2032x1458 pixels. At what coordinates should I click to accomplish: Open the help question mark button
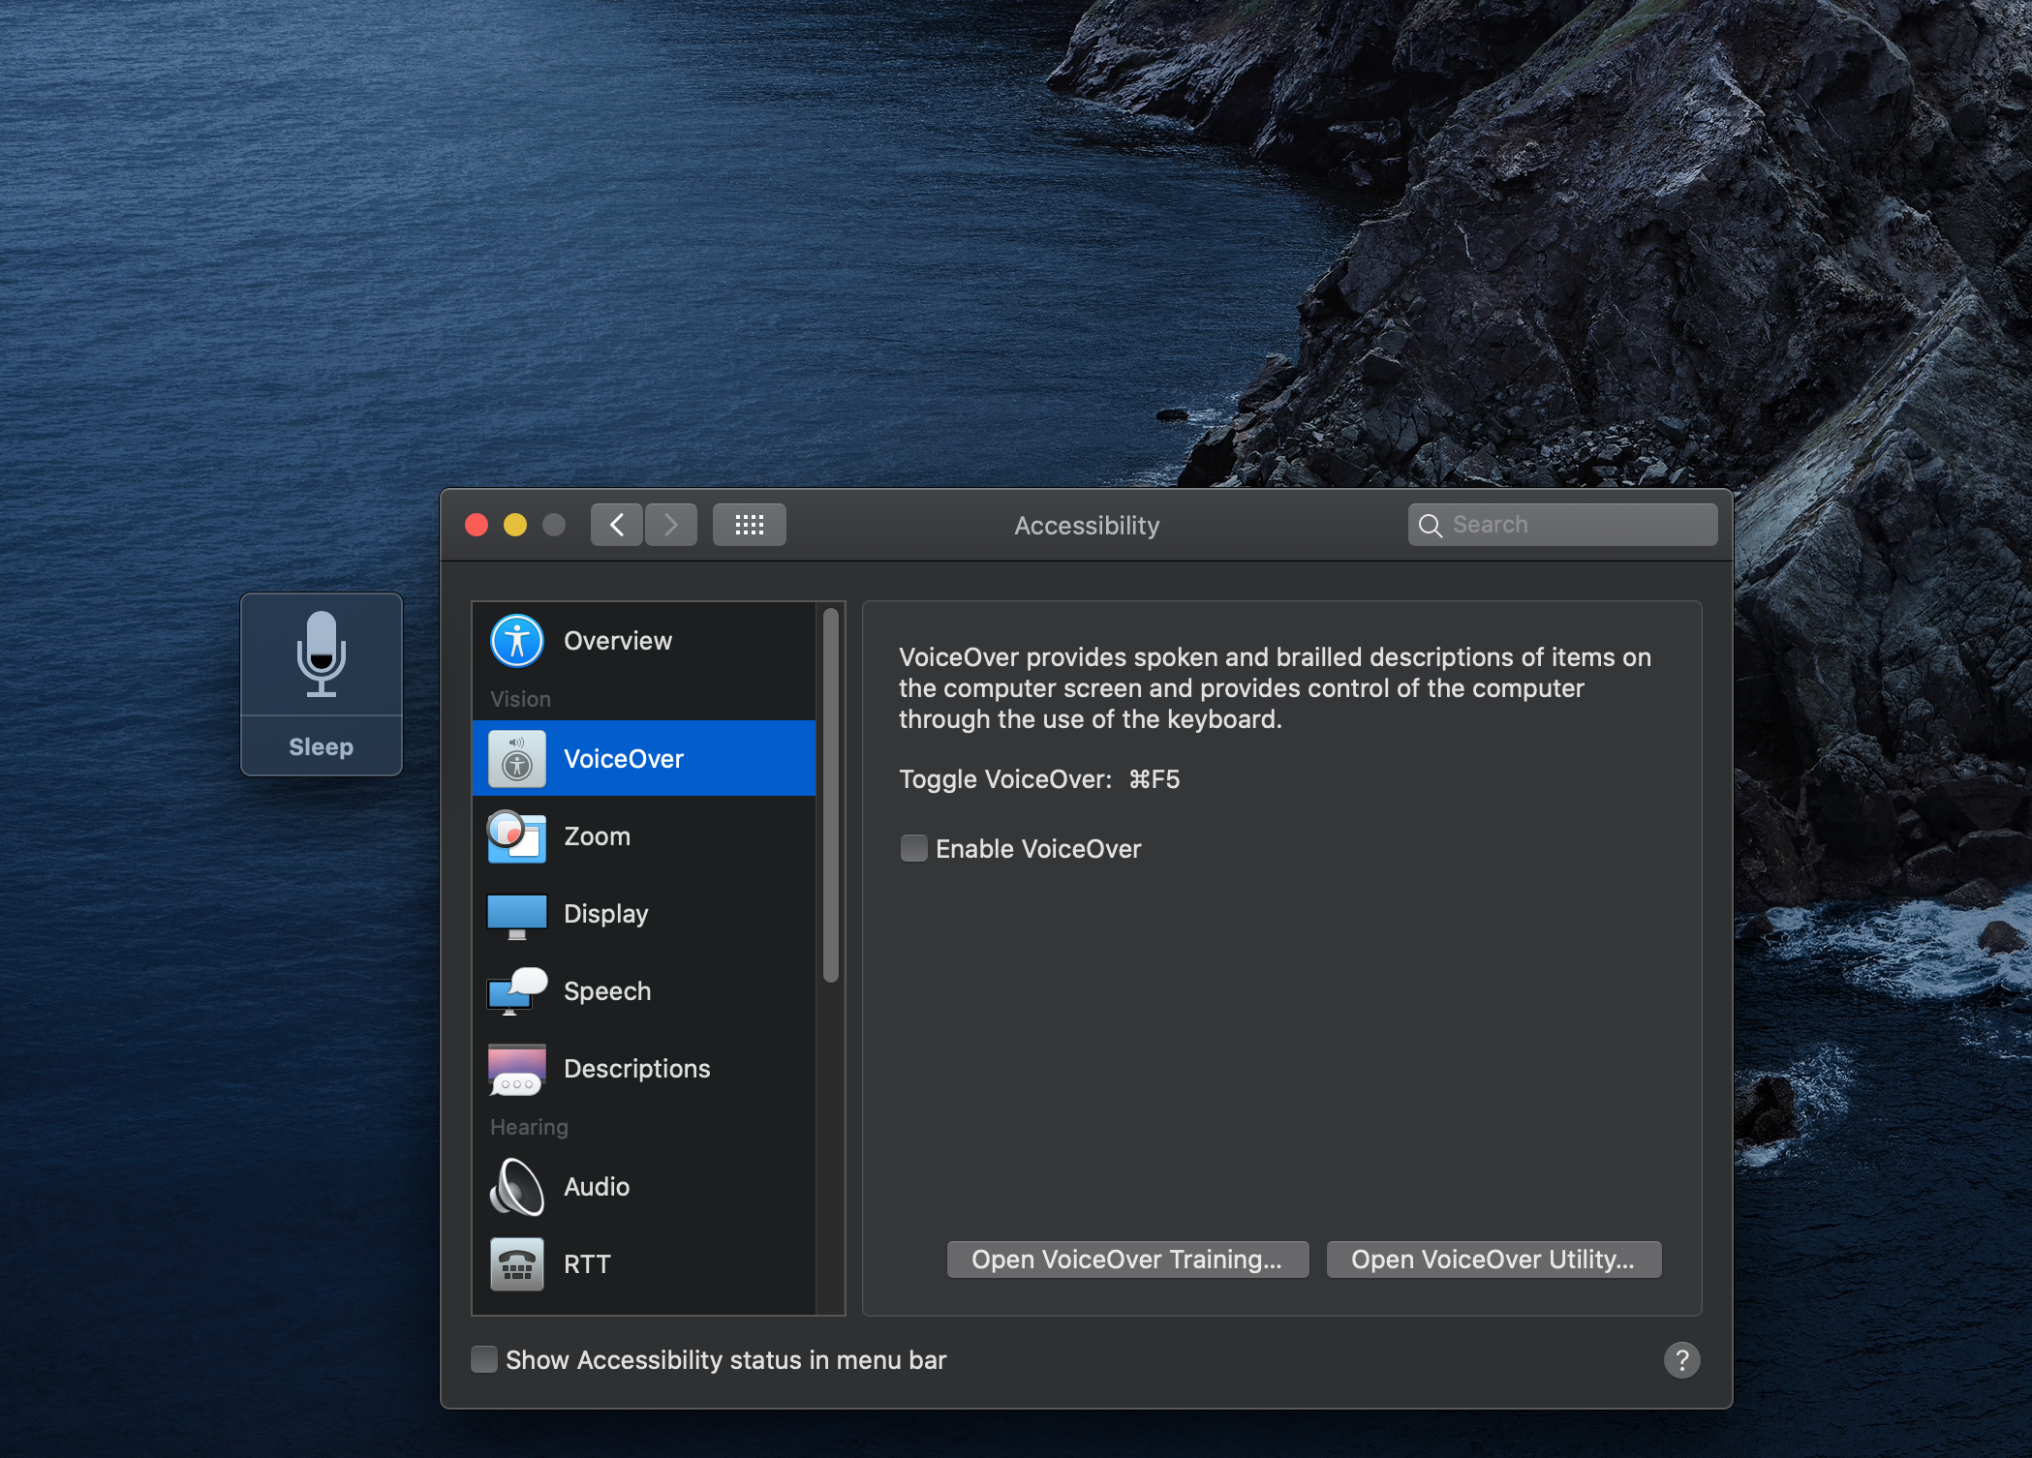pyautogui.click(x=1681, y=1360)
